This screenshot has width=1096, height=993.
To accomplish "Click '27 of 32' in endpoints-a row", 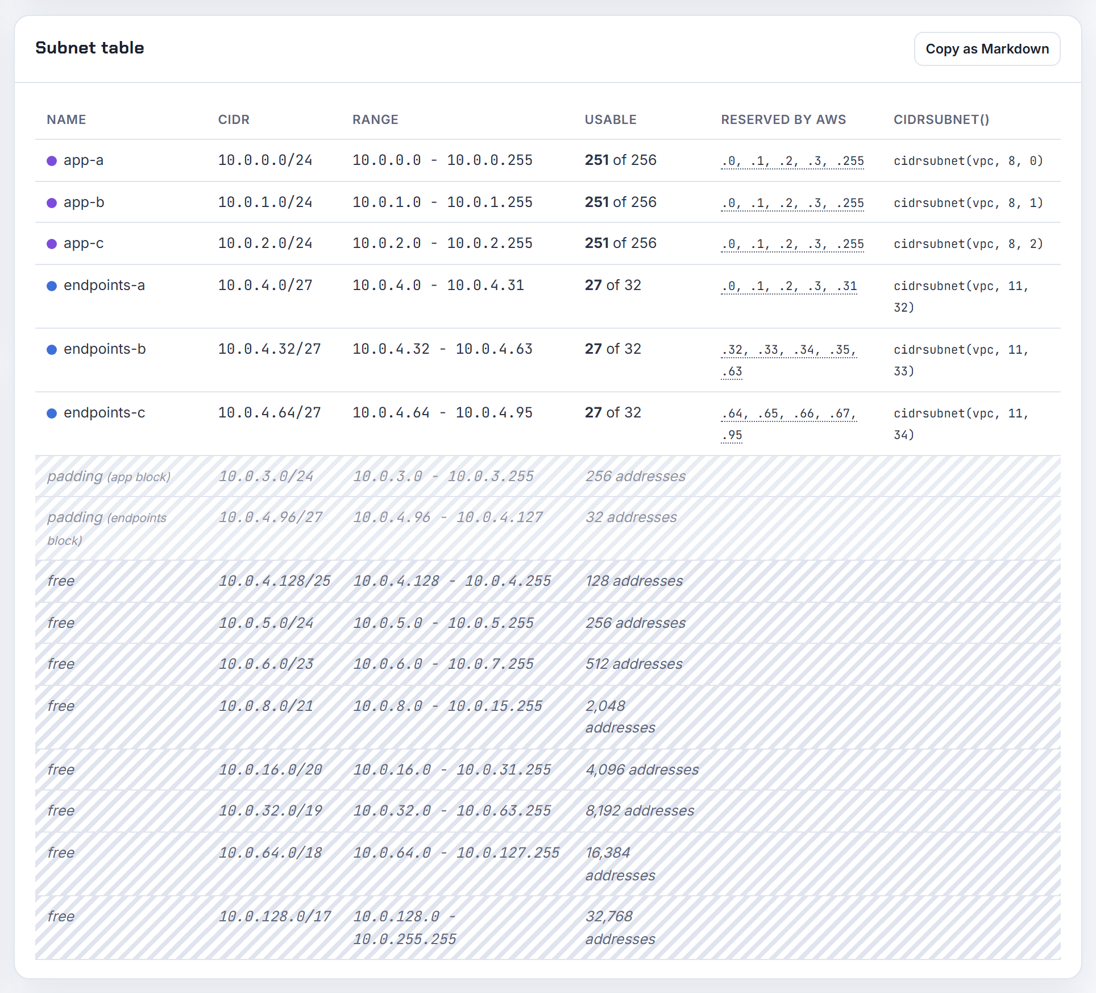I will (x=613, y=286).
